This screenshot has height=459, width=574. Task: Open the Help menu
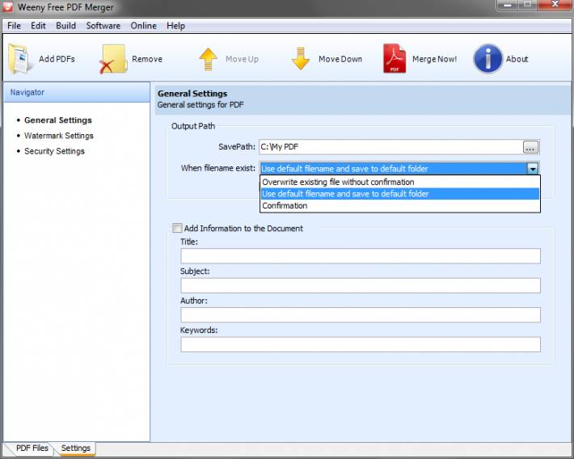pos(175,26)
